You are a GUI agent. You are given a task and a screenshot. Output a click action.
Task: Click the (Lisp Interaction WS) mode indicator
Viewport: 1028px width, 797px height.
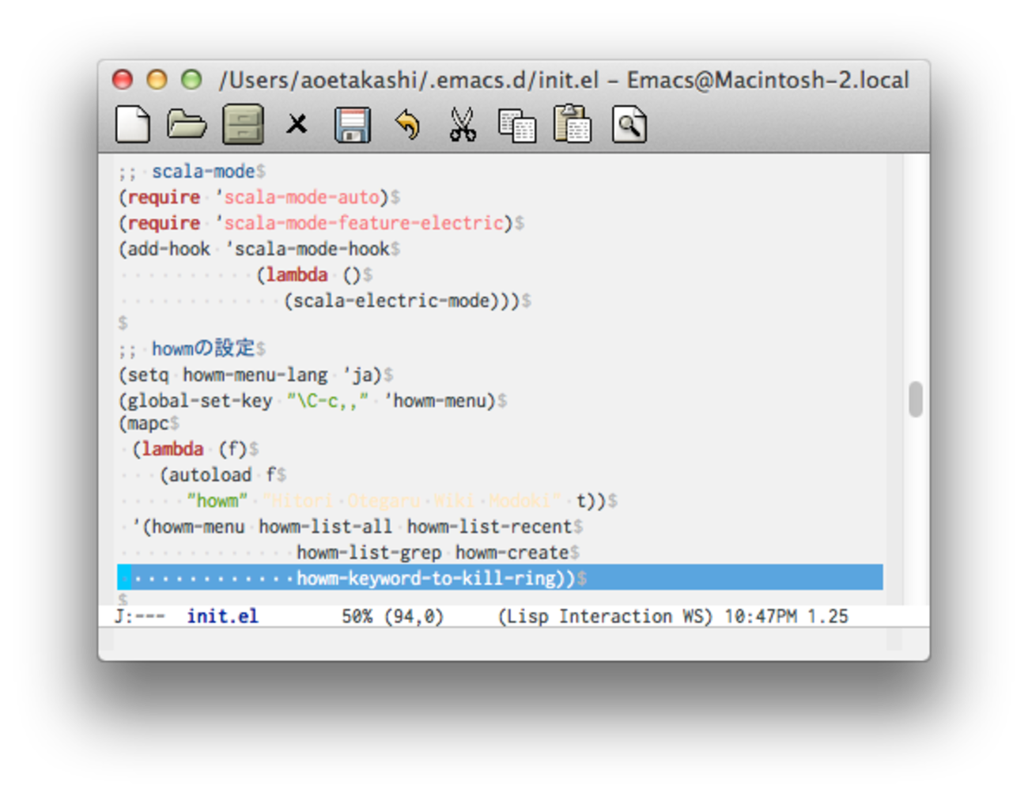(606, 616)
